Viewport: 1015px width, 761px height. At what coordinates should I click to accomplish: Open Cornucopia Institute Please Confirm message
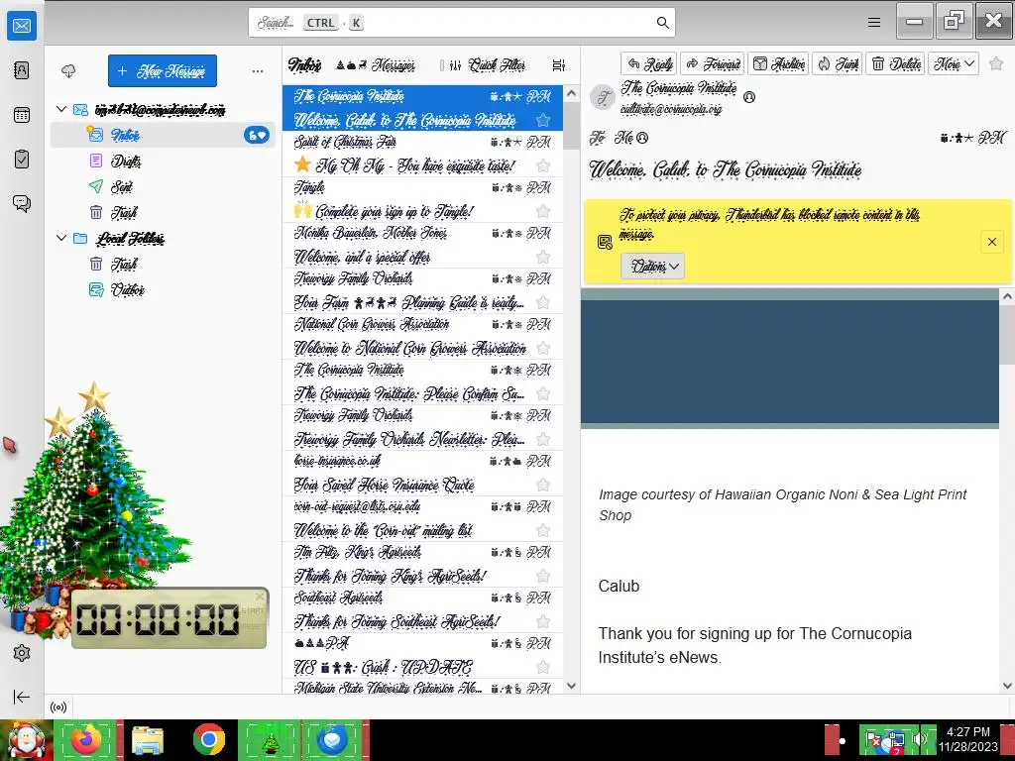coord(422,381)
